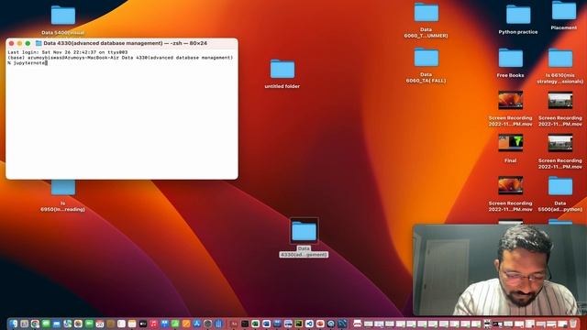The image size is (587, 330).
Task: Launch Visual Studio Code from the Dock
Action: (309, 324)
